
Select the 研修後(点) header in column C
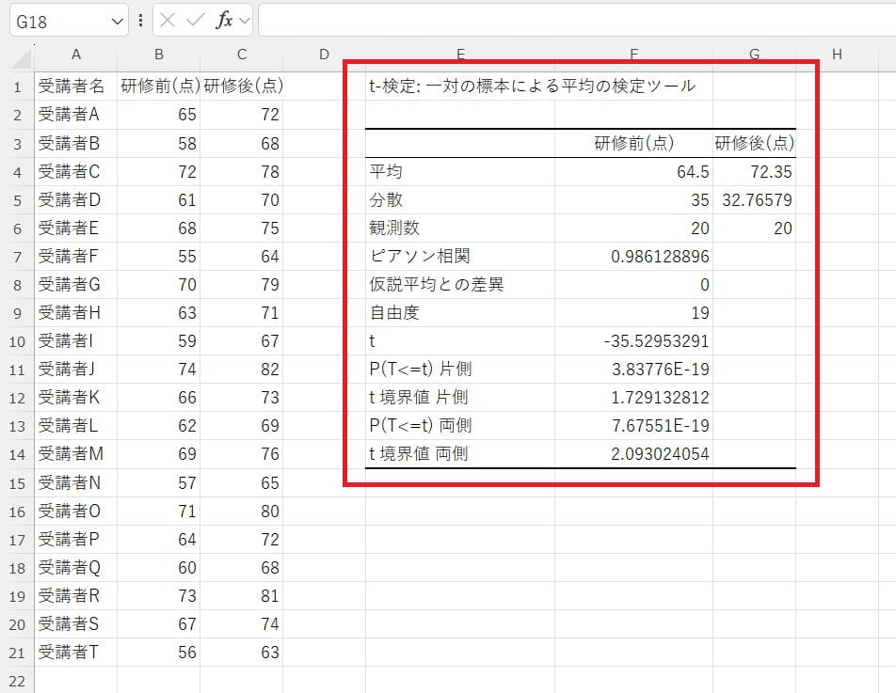(242, 87)
